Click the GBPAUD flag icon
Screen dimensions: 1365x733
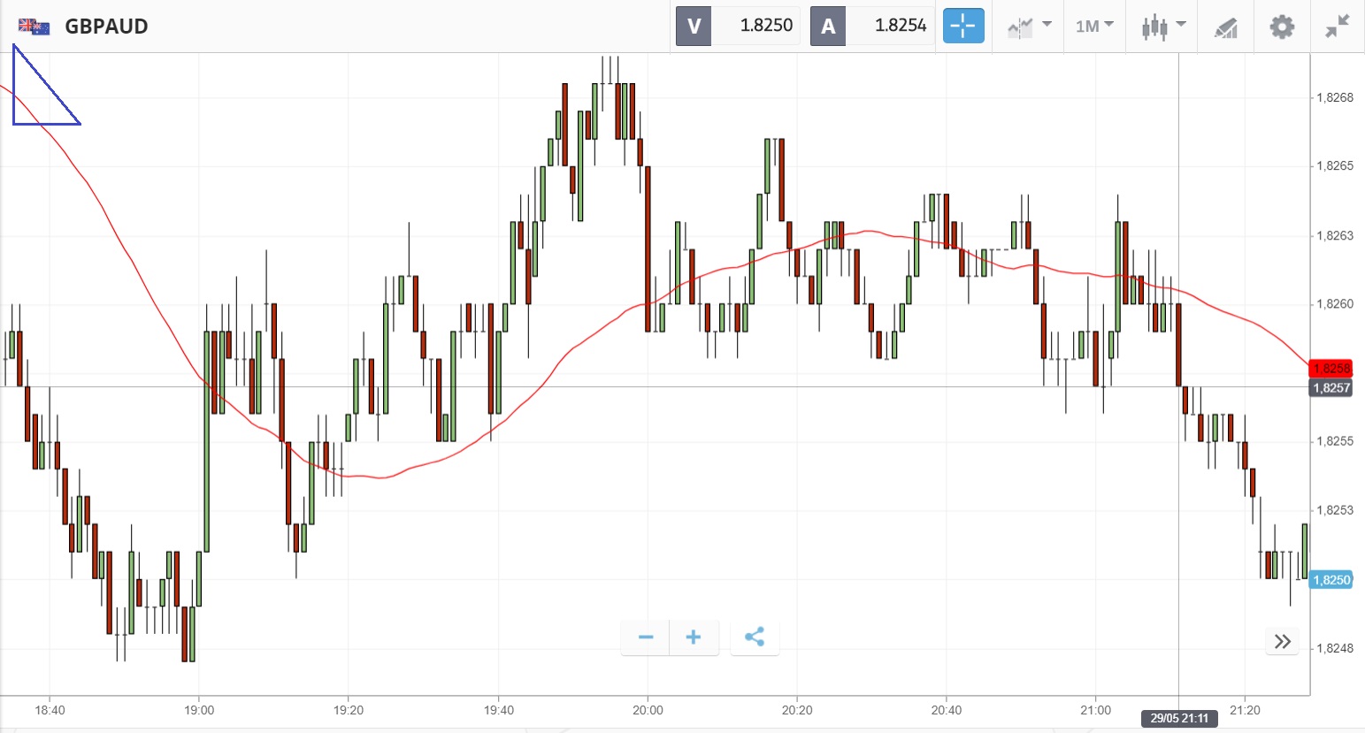pos(34,27)
